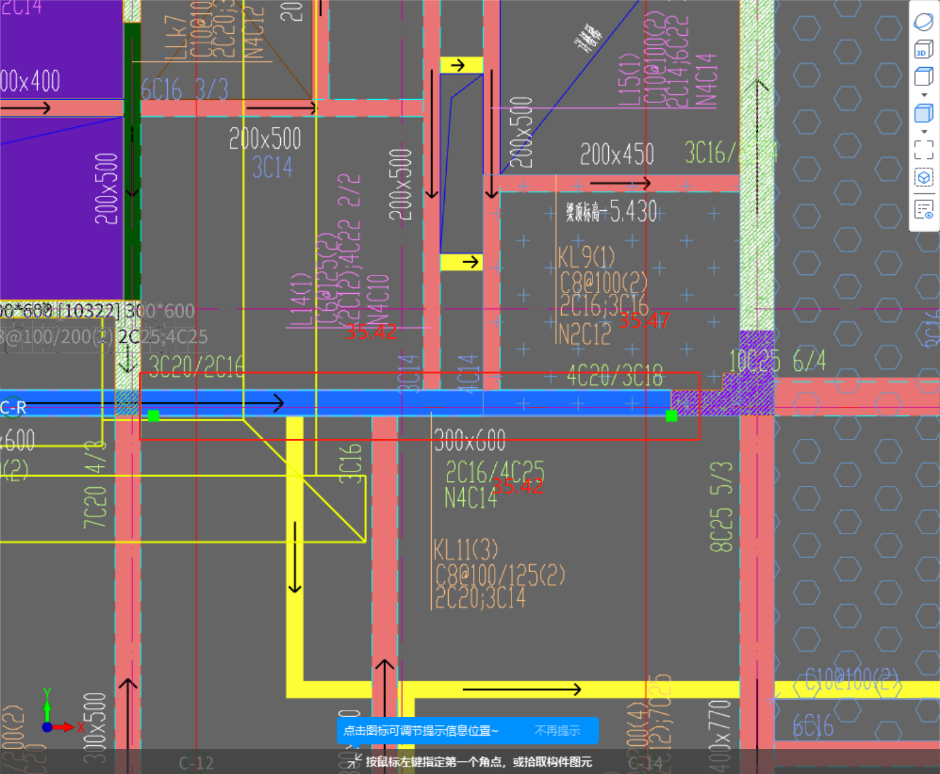
Task: Activate the orbit rotate view icon
Action: (x=924, y=21)
